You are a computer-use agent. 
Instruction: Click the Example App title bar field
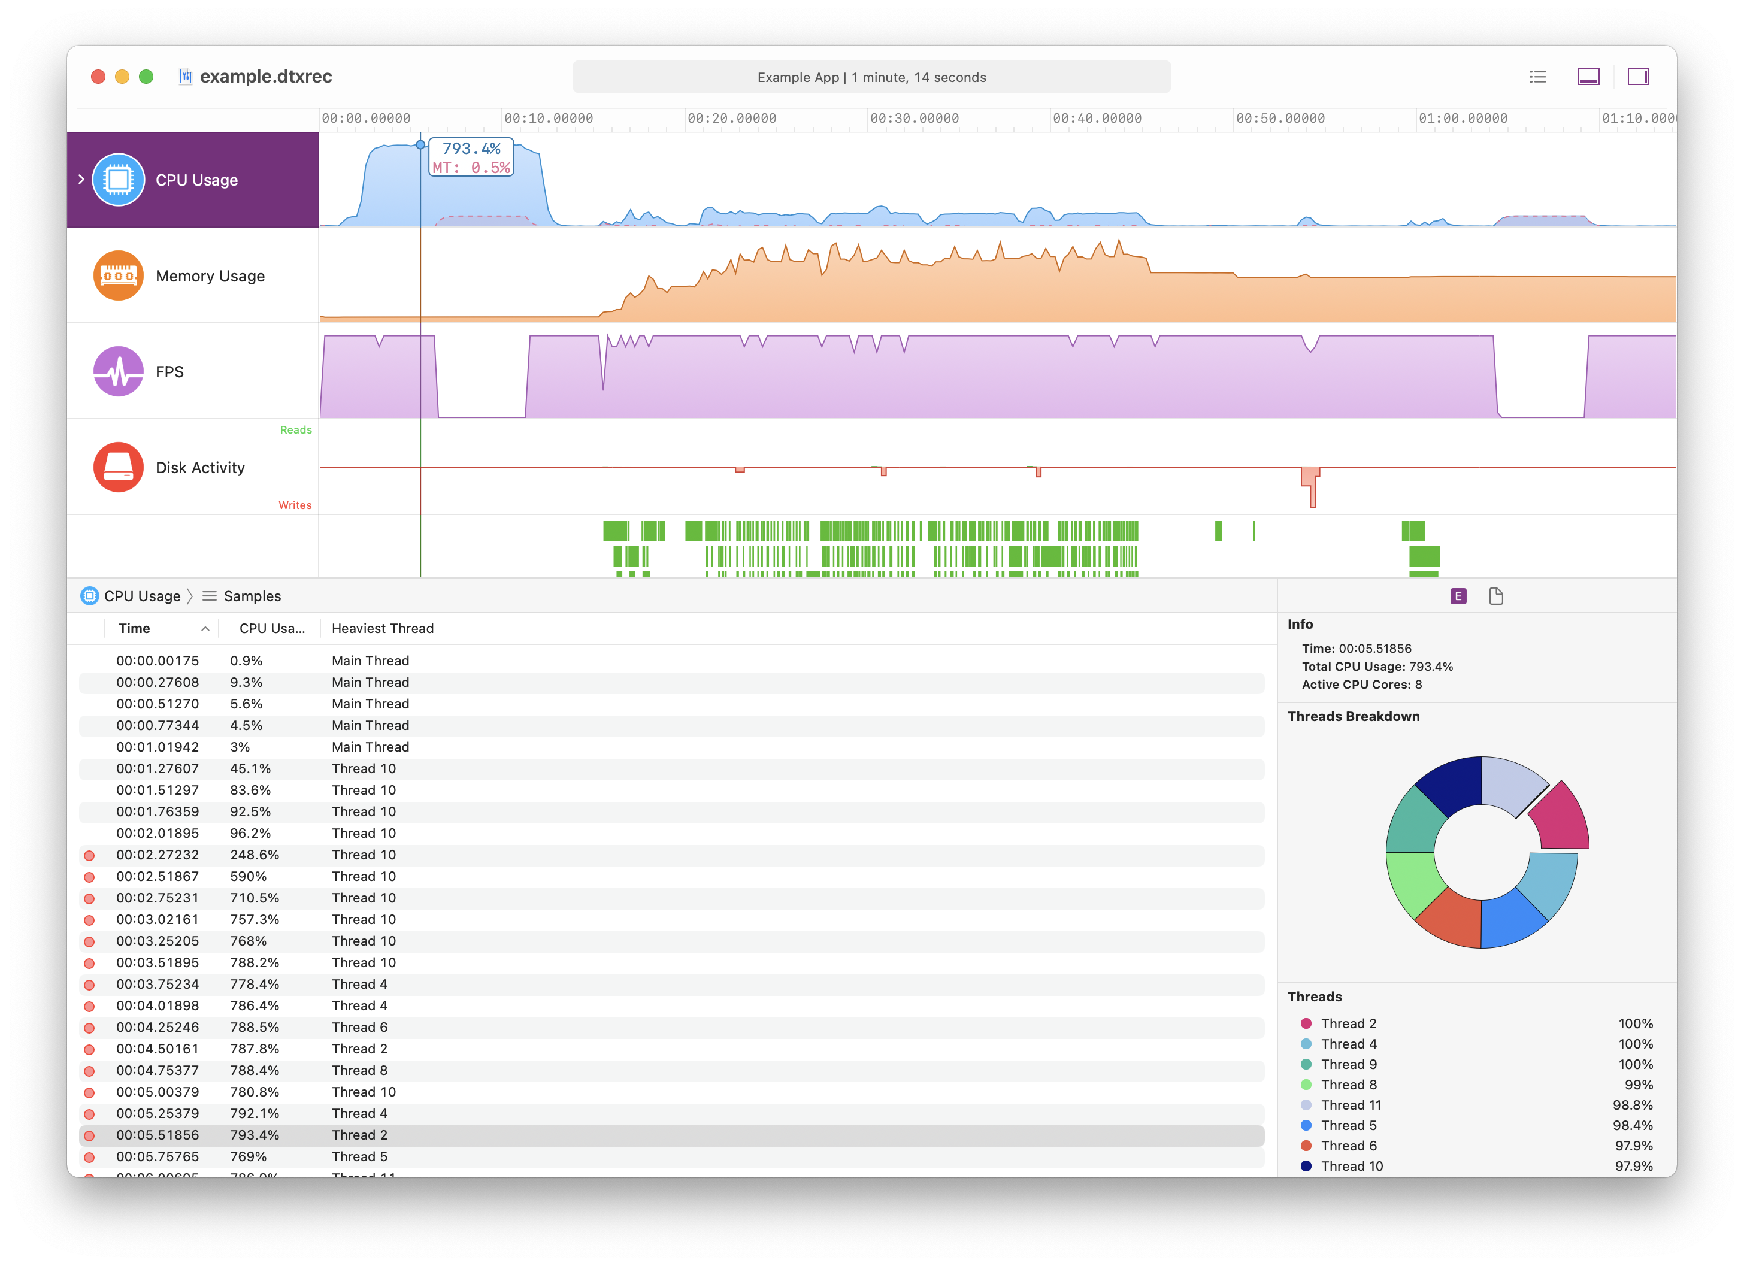[x=871, y=77]
